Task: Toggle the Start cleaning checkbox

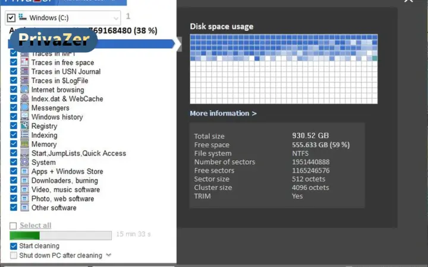Action: tap(13, 246)
